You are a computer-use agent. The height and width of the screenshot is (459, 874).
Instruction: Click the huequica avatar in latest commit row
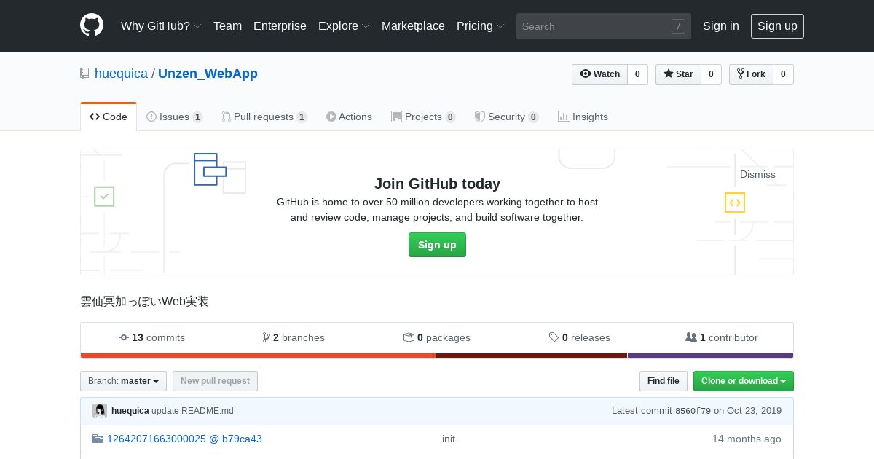pos(100,411)
